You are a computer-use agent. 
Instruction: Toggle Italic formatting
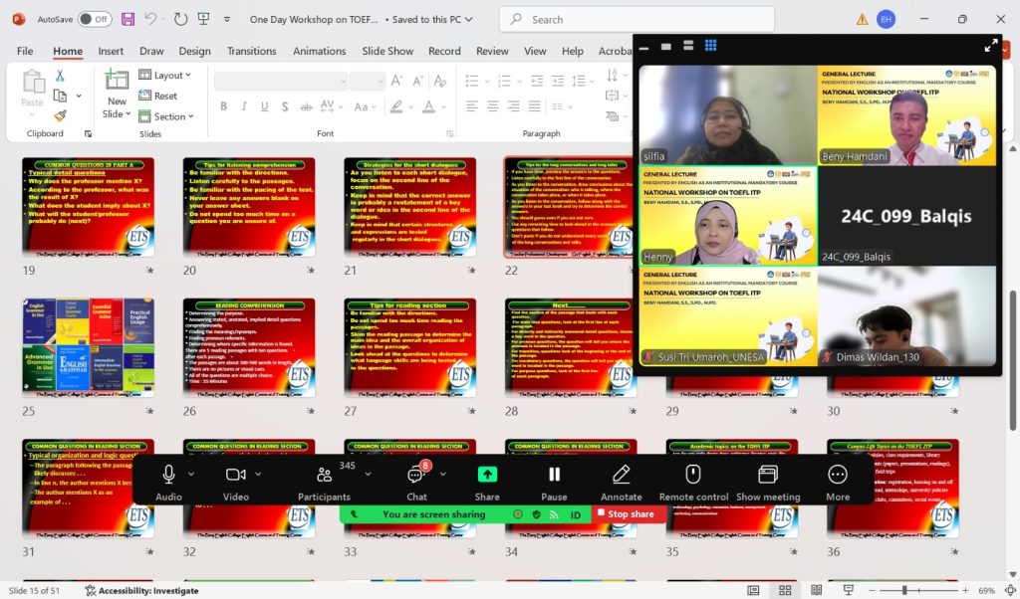[x=244, y=105]
